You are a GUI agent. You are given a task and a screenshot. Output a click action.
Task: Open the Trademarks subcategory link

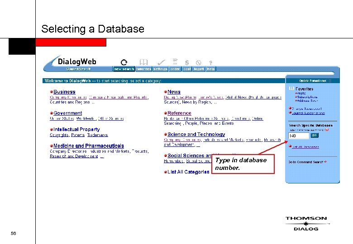coord(98,135)
